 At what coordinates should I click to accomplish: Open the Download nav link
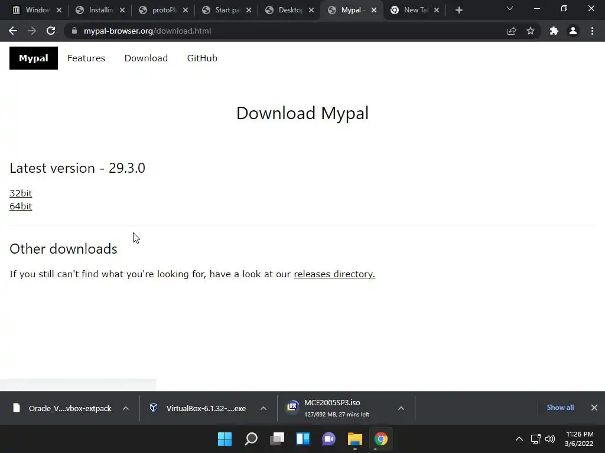(146, 58)
